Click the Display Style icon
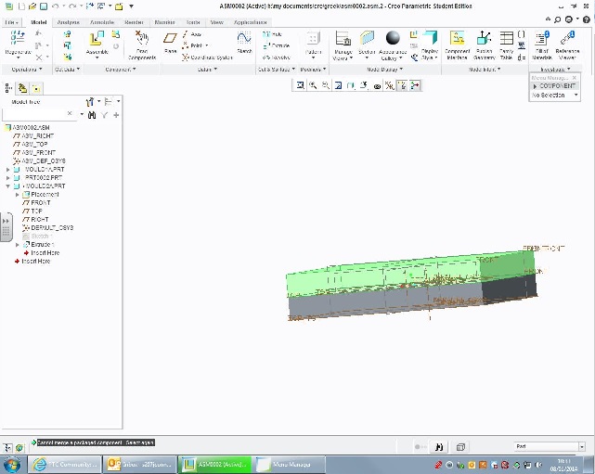Viewport: 595px width, 474px height. [430, 38]
